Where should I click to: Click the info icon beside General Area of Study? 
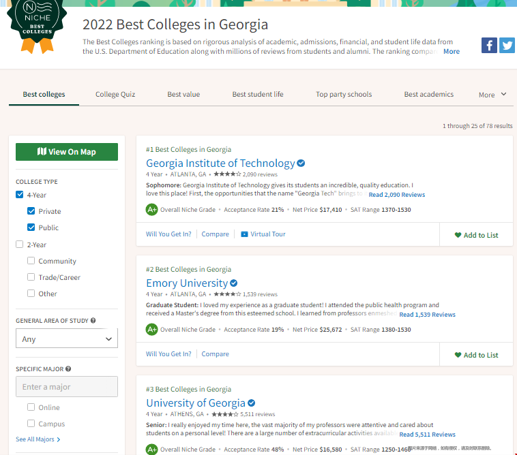click(93, 321)
